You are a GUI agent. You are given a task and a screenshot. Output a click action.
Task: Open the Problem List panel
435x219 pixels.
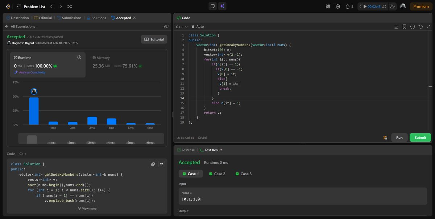(x=30, y=7)
